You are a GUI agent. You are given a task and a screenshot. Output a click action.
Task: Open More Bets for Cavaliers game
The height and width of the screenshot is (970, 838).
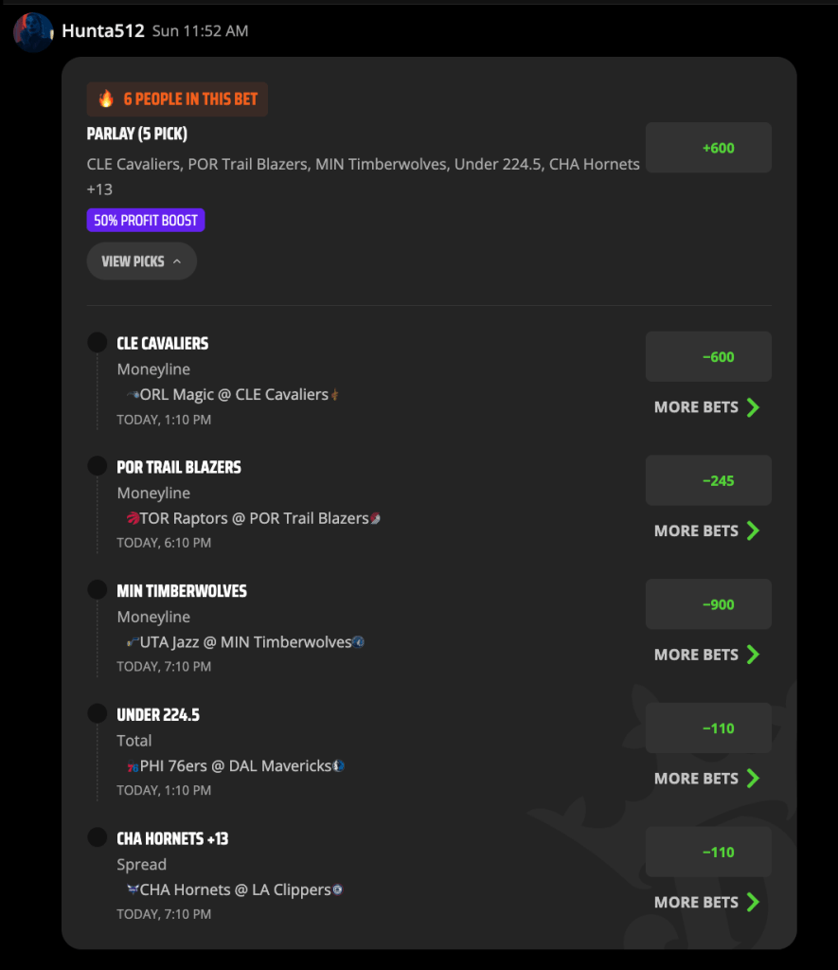point(707,407)
